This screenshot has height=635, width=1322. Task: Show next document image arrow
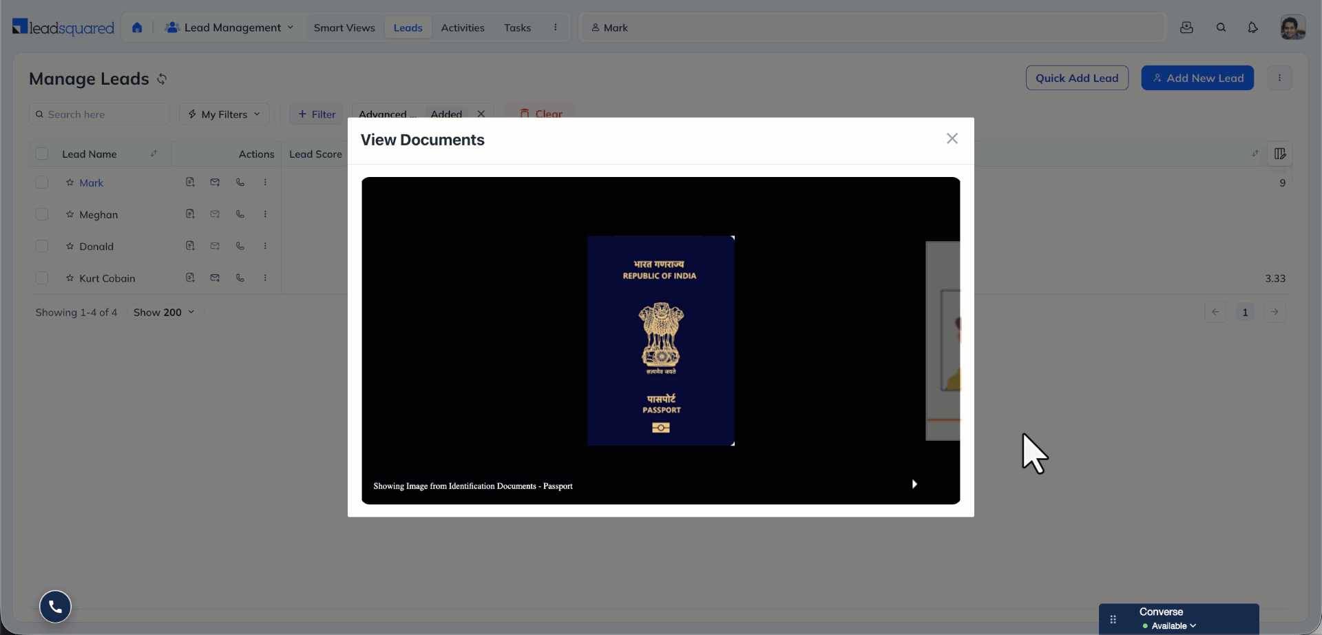[914, 484]
